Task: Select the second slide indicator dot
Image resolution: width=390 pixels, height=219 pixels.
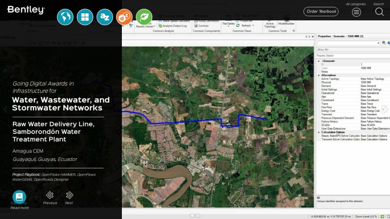Action: pos(198,216)
